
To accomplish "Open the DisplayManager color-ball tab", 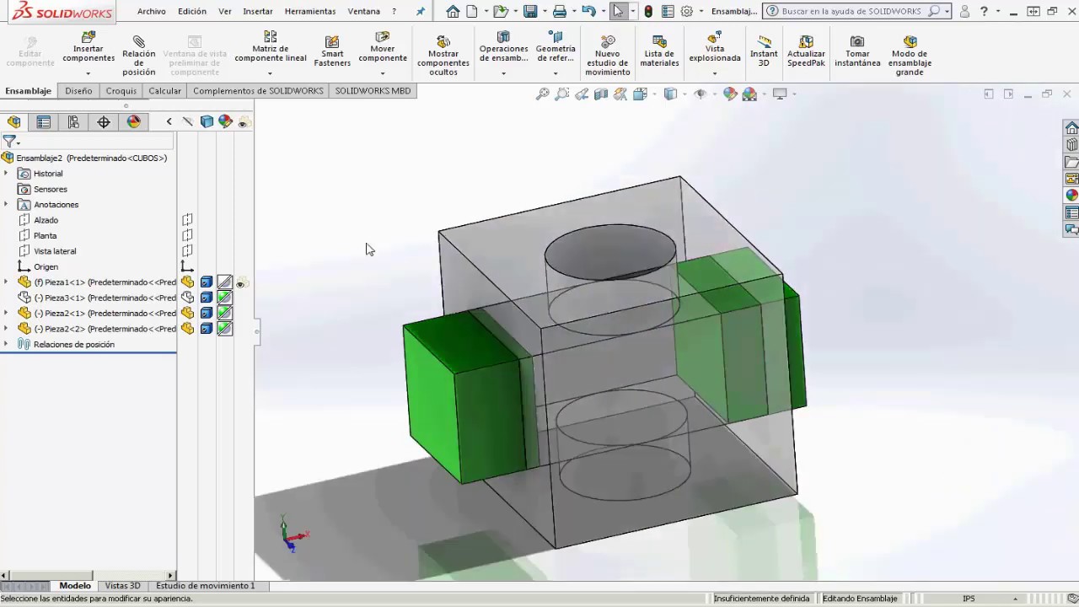I will pyautogui.click(x=133, y=122).
